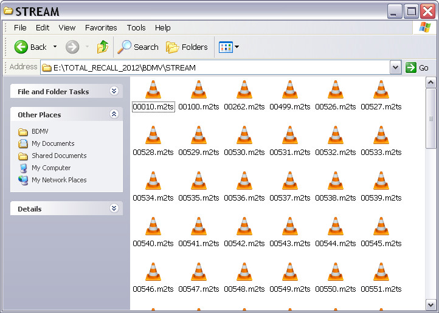Viewport: 439px width, 313px height.
Task: Expand the Details panel
Action: [x=114, y=208]
